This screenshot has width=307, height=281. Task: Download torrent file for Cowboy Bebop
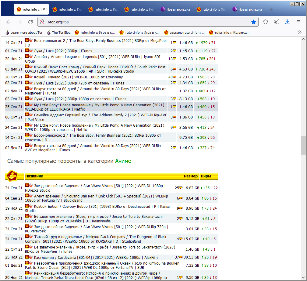tap(27, 206)
